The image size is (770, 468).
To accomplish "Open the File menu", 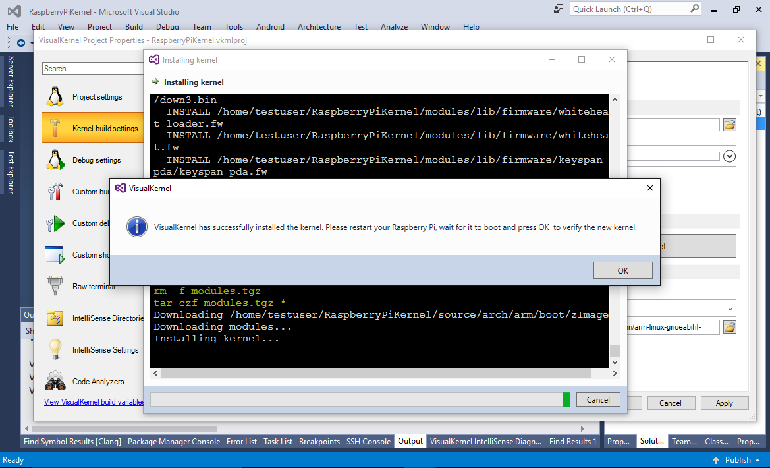I will click(x=13, y=27).
